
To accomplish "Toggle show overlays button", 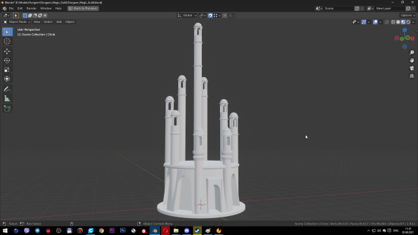I will pyautogui.click(x=376, y=22).
